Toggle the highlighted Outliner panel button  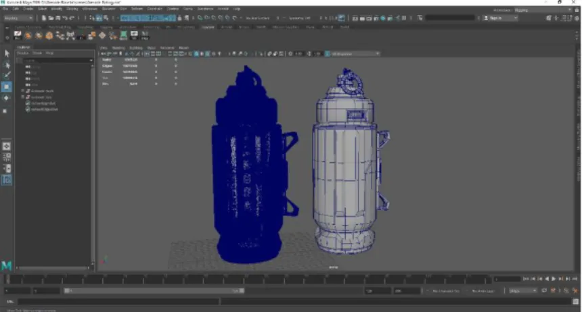point(7,180)
